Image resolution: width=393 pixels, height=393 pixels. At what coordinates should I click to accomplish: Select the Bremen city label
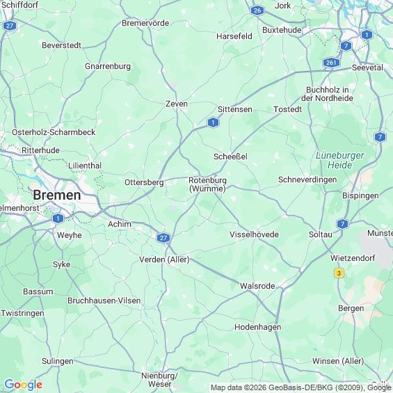[57, 195]
